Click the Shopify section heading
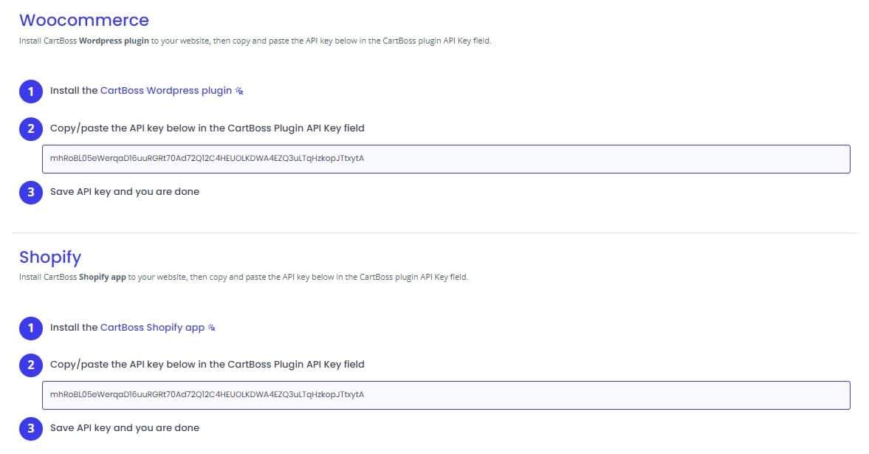 click(x=50, y=257)
